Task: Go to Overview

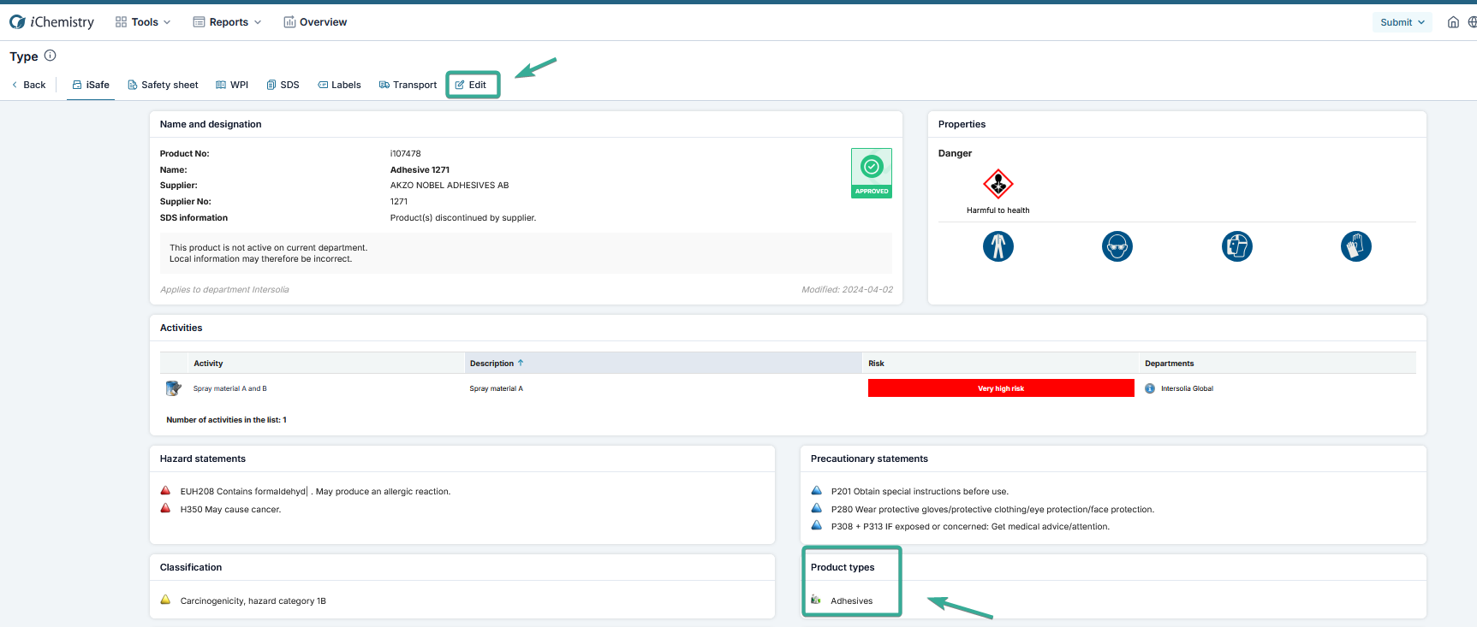Action: (315, 22)
